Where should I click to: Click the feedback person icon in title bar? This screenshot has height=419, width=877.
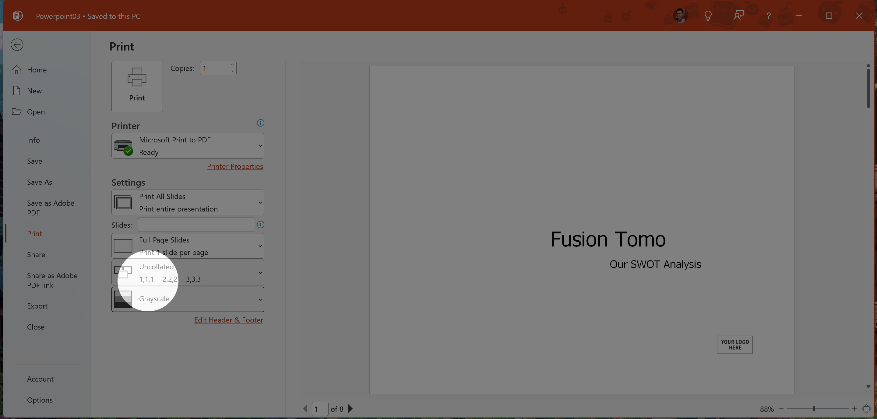(x=738, y=16)
